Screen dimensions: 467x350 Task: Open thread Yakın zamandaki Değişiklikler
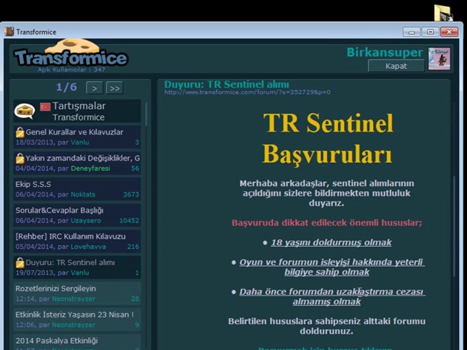[x=77, y=163]
